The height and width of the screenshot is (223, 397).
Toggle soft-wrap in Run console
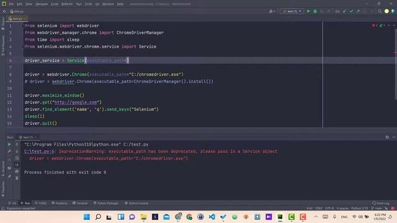(x=17, y=158)
